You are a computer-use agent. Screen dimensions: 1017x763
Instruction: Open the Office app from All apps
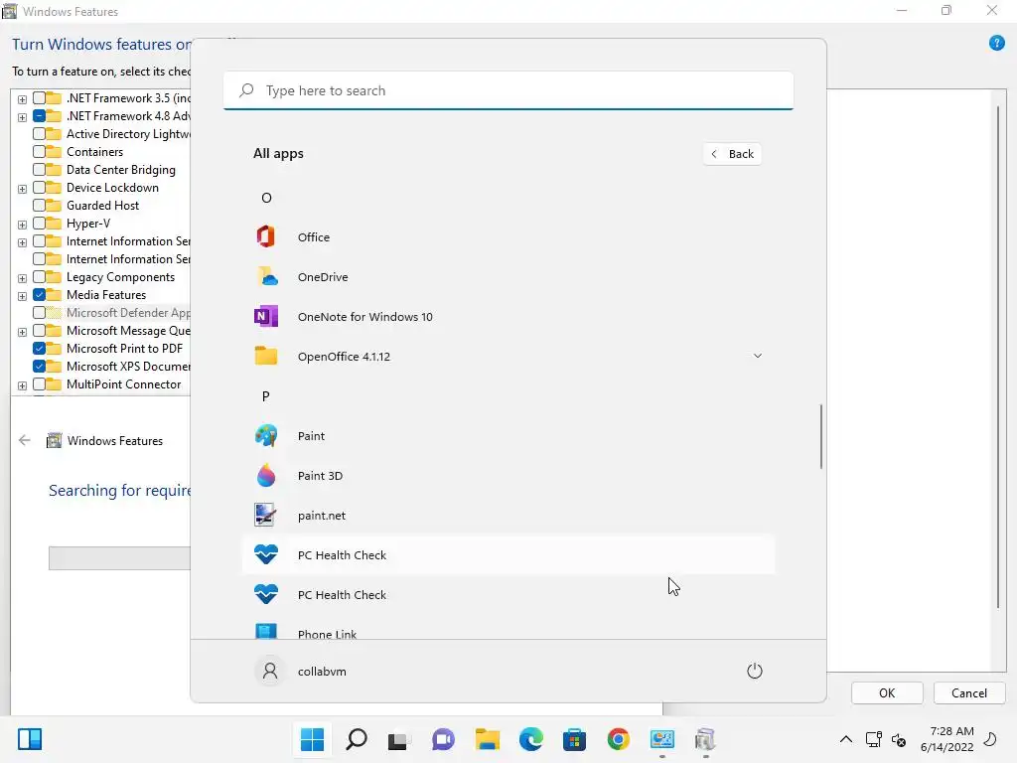point(508,236)
